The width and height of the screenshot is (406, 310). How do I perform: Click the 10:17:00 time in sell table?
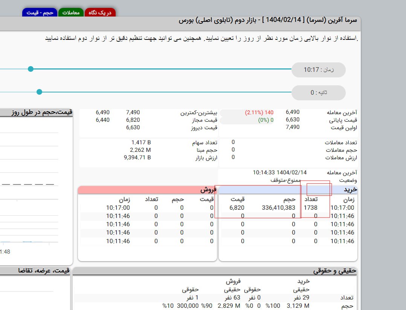(x=118, y=208)
